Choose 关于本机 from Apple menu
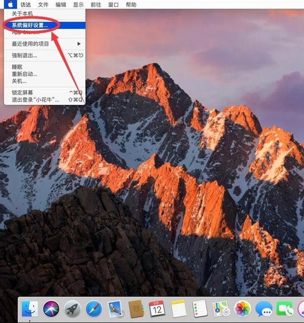The image size is (304, 323). (x=22, y=13)
